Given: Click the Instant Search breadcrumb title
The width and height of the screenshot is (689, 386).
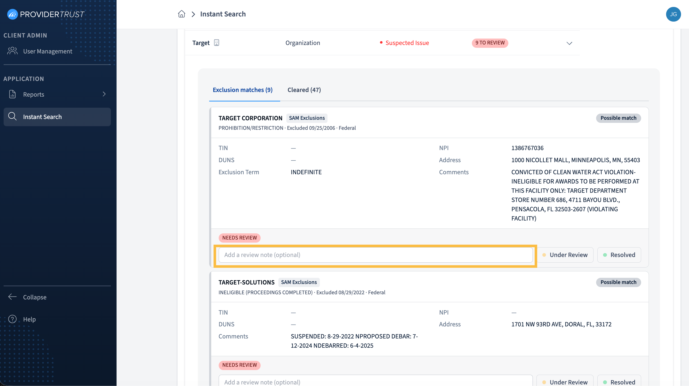Looking at the screenshot, I should tap(223, 14).
